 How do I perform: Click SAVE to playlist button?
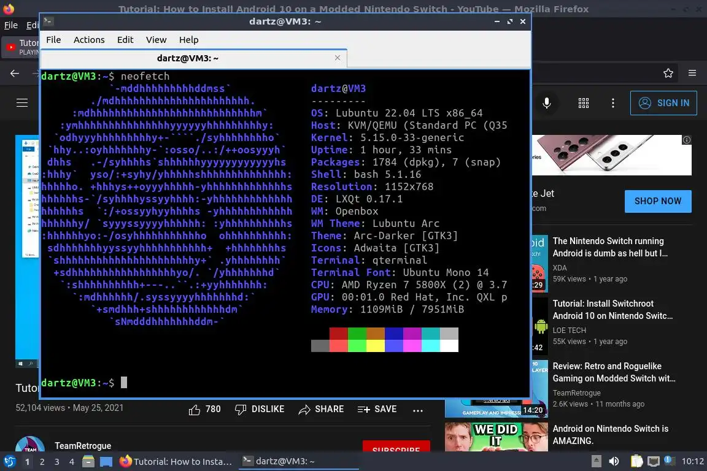click(377, 409)
